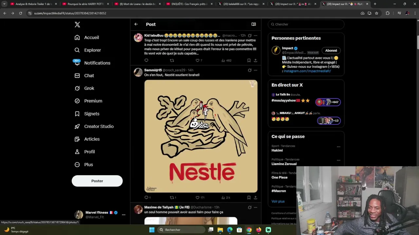Join MBAKU AHKUT live space
Image resolution: width=419 pixels, height=235 pixels.
329,121
